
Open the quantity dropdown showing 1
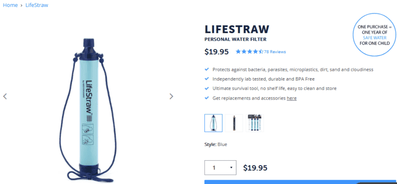point(220,168)
